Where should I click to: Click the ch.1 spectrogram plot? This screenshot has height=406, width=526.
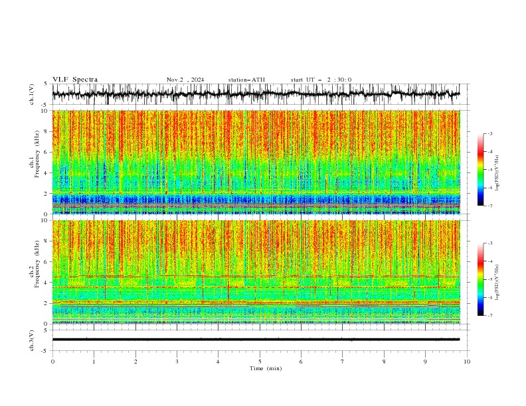coord(256,162)
